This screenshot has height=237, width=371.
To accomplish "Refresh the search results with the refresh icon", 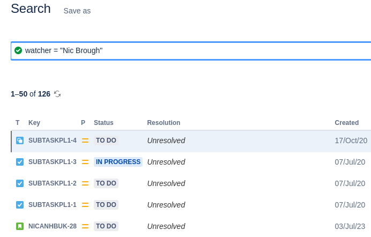I will pos(57,94).
